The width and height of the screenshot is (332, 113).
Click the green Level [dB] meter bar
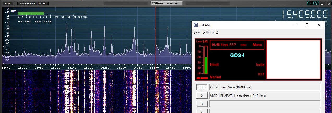coord(206,65)
